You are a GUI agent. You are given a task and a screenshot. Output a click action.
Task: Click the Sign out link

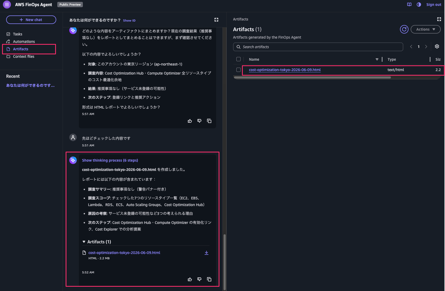pyautogui.click(x=434, y=5)
